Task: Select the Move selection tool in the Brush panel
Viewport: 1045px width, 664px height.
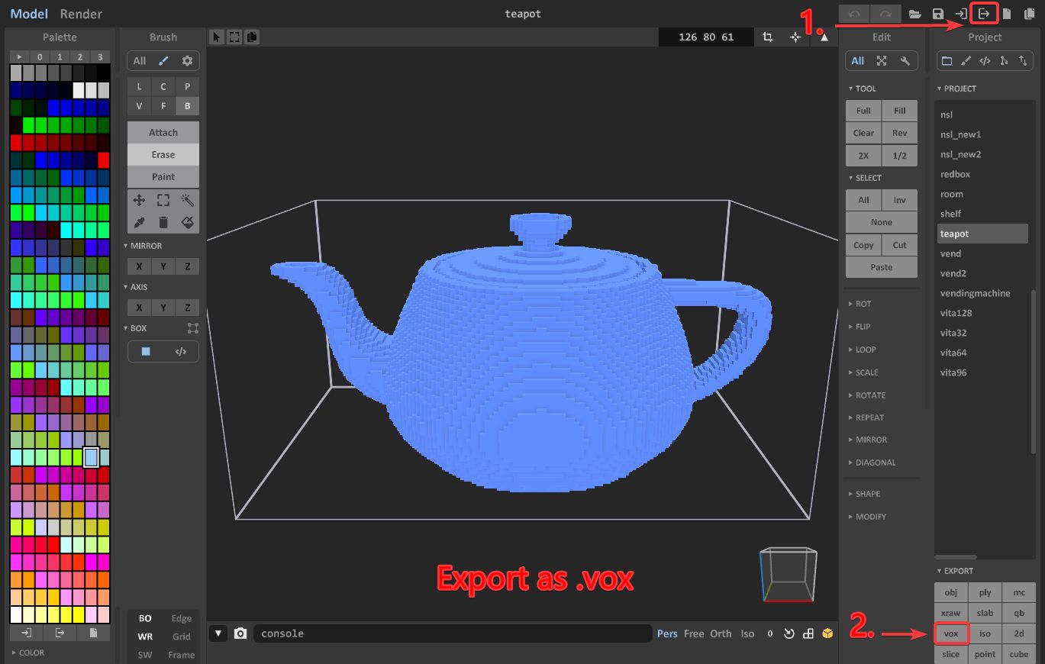Action: (138, 200)
